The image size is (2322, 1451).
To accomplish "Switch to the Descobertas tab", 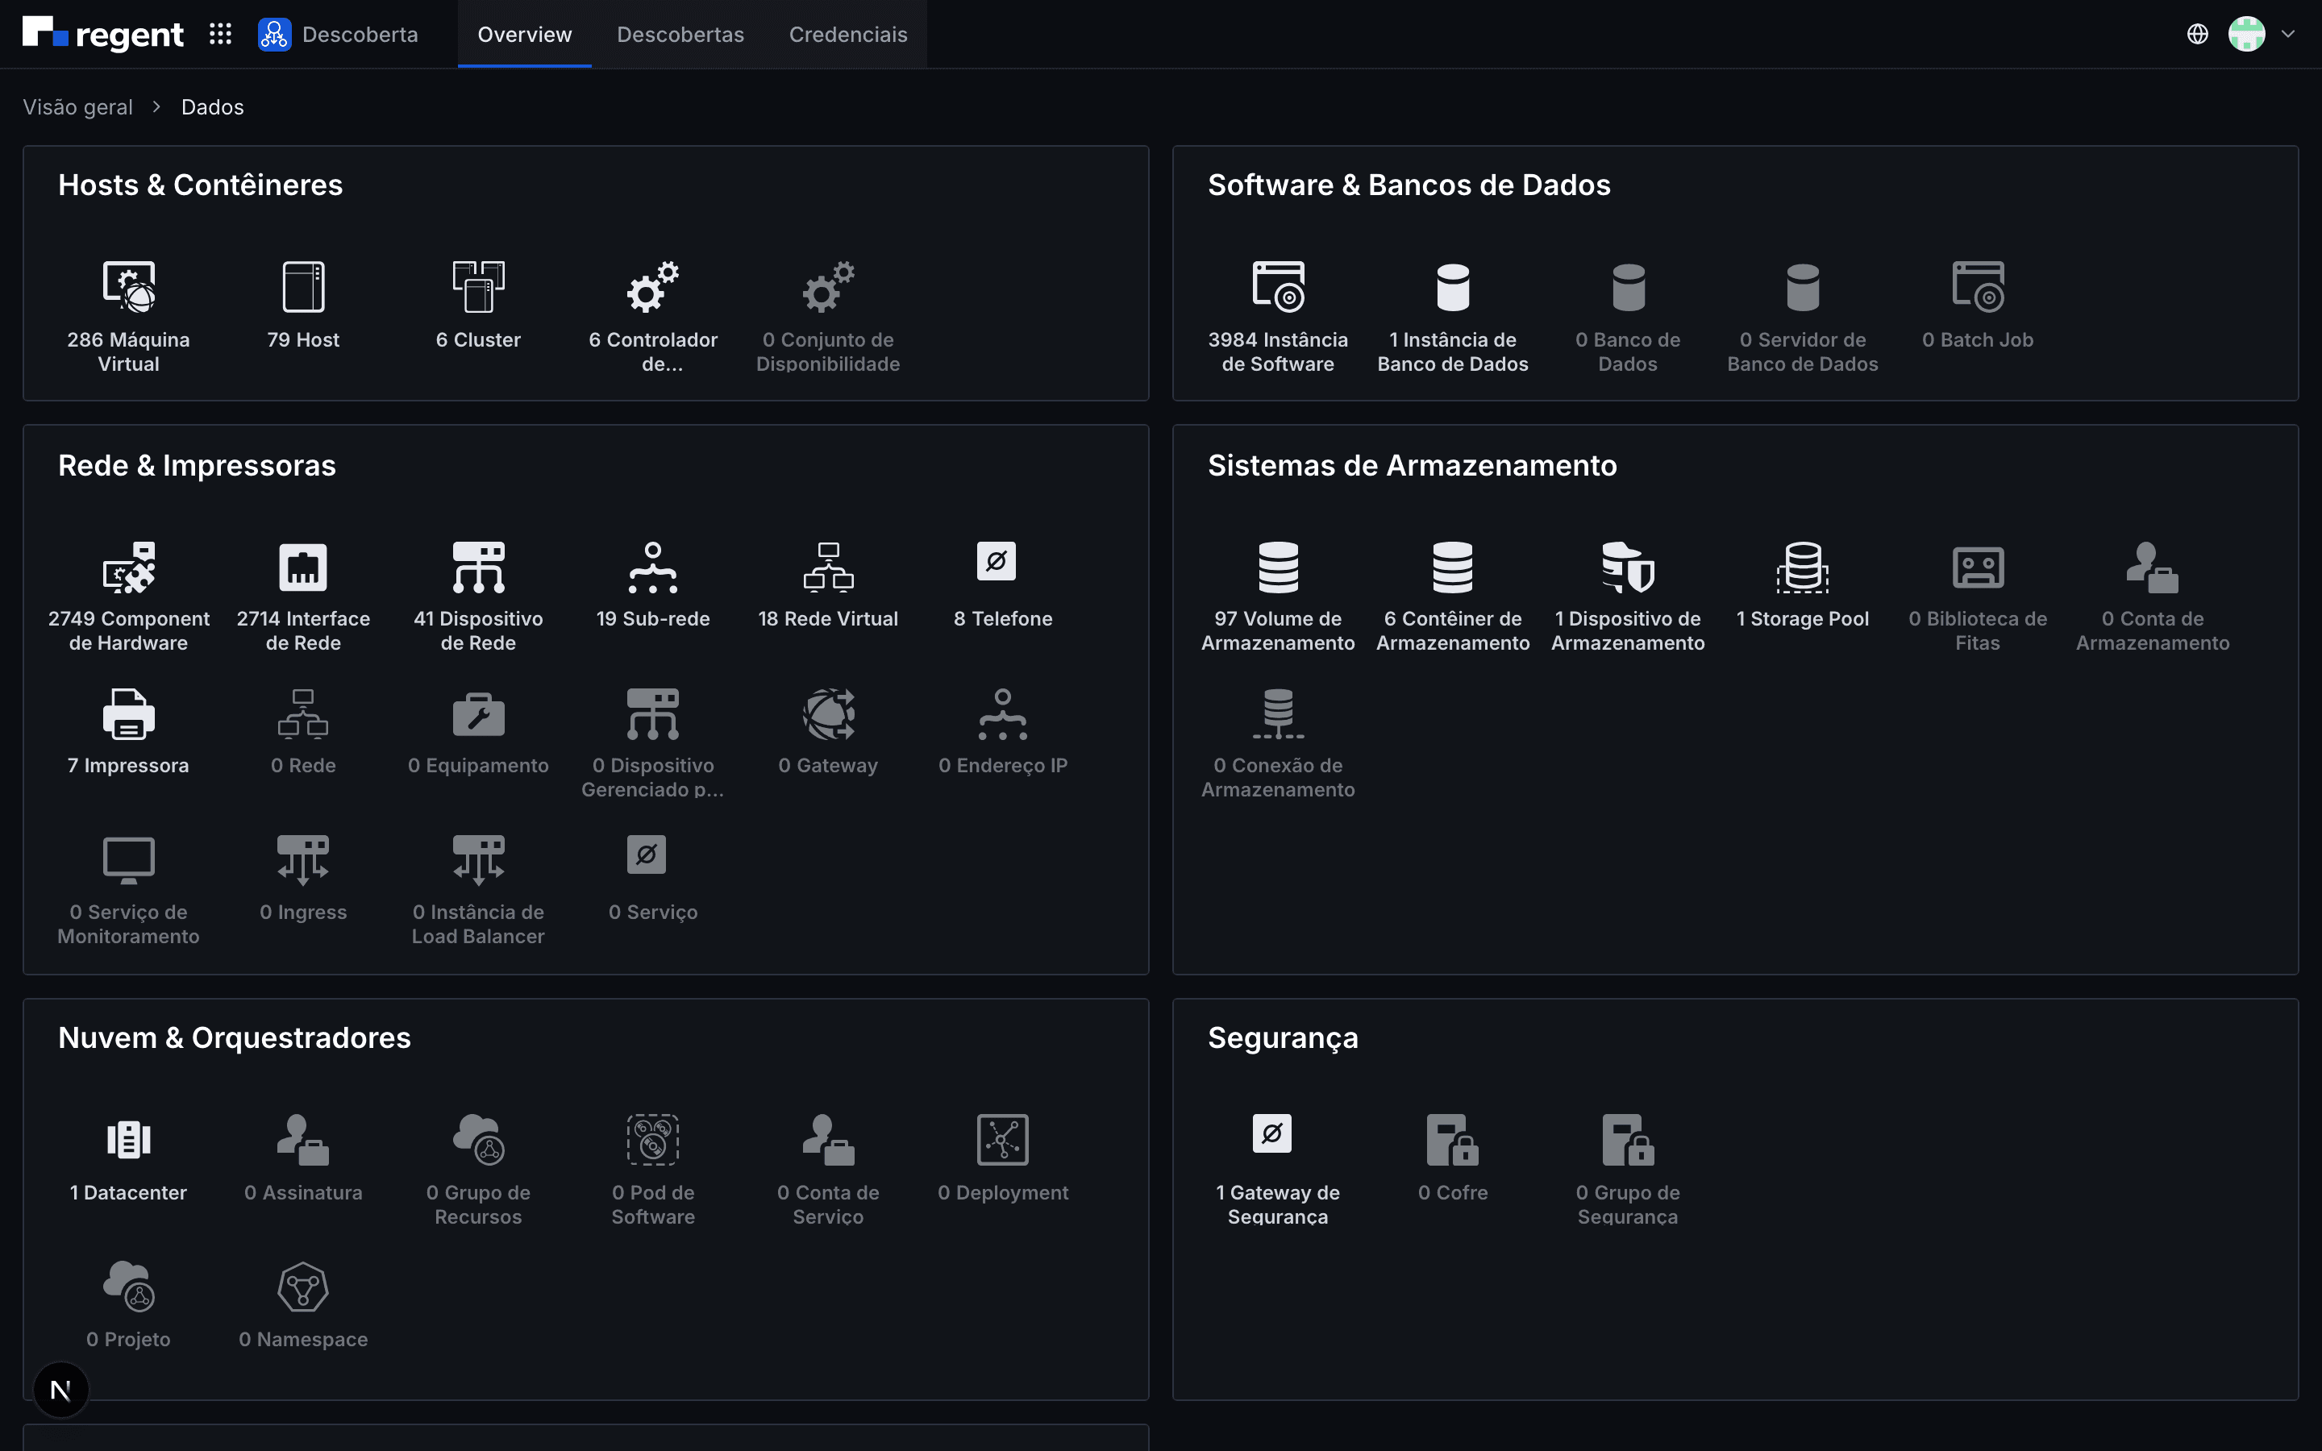I will click(x=680, y=35).
